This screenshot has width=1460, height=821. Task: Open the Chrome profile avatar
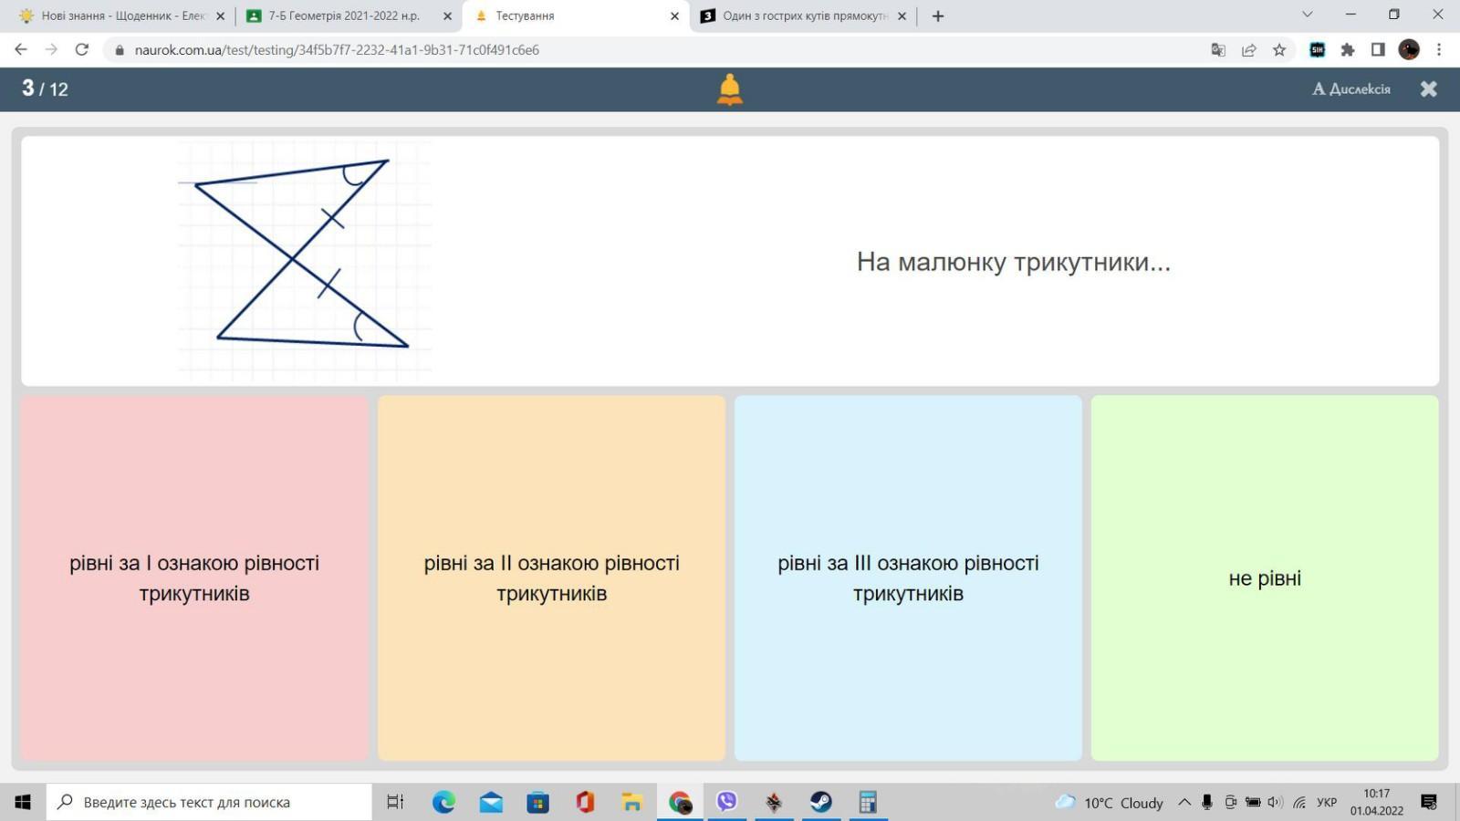coord(1409,49)
